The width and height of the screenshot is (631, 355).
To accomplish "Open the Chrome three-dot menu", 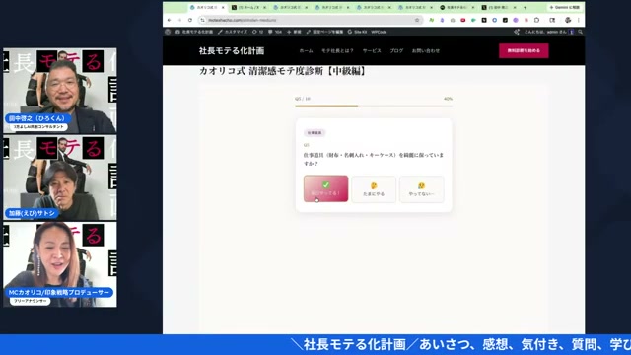I will point(579,20).
